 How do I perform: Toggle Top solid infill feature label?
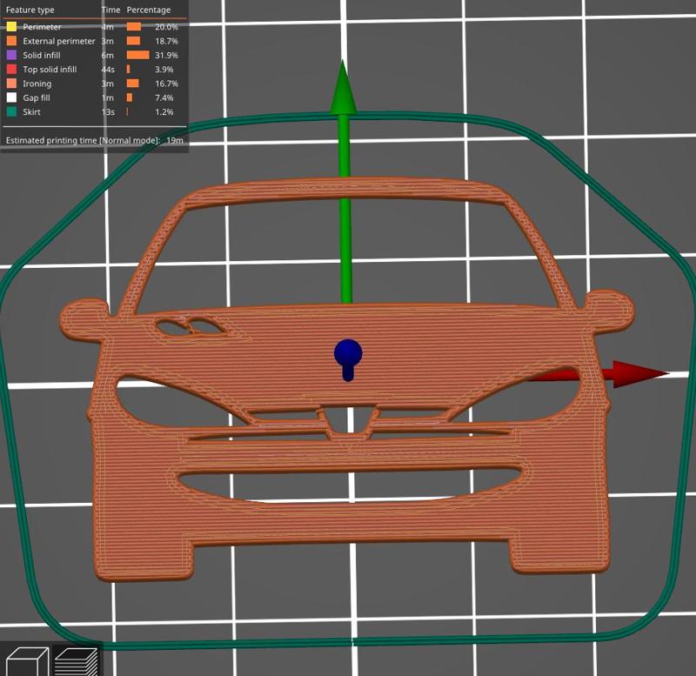[x=50, y=70]
